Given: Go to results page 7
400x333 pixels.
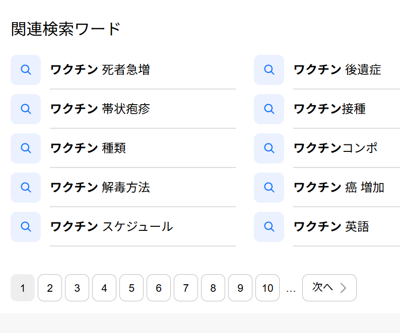Looking at the screenshot, I should click(186, 288).
